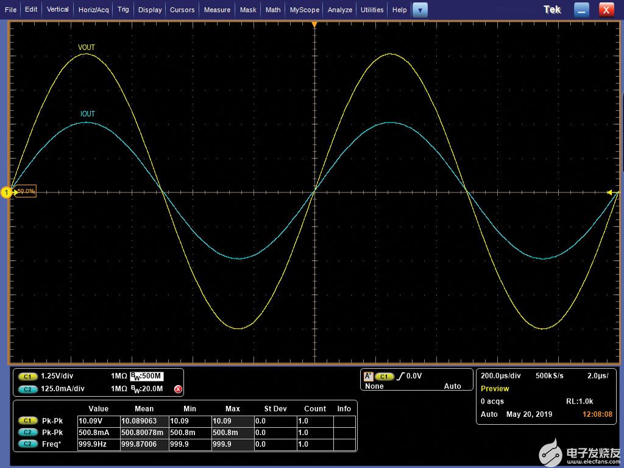Open the Measure menu

217,10
